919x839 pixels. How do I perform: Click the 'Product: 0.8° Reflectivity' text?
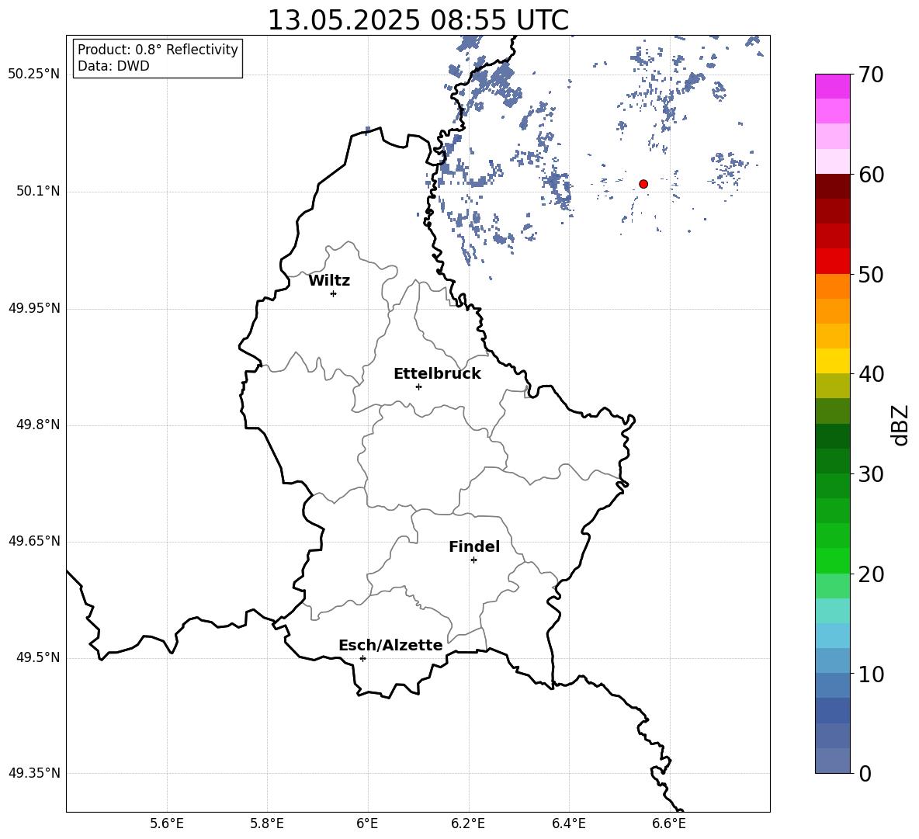click(158, 50)
